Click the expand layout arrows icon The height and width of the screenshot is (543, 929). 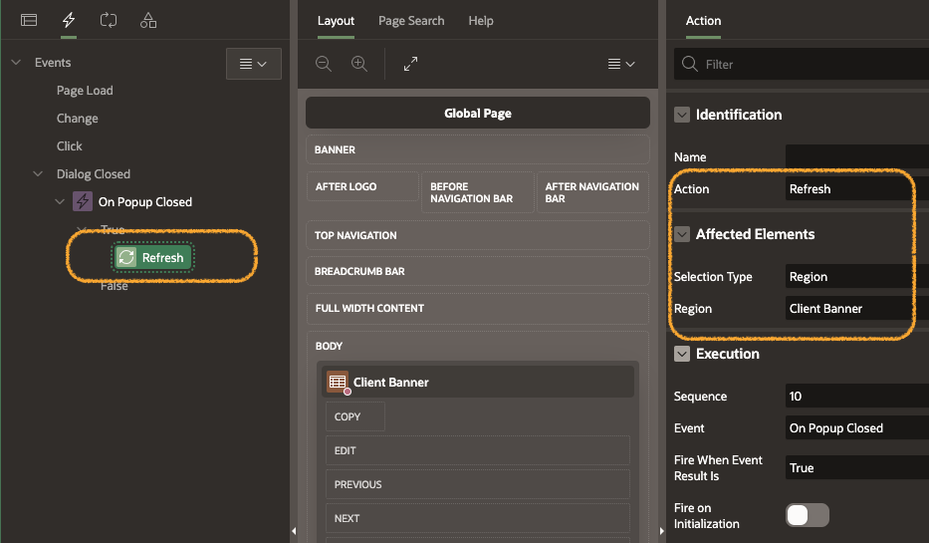[410, 64]
